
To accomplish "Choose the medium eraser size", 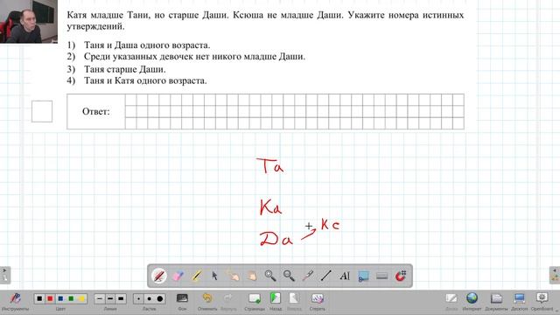I will point(150,298).
